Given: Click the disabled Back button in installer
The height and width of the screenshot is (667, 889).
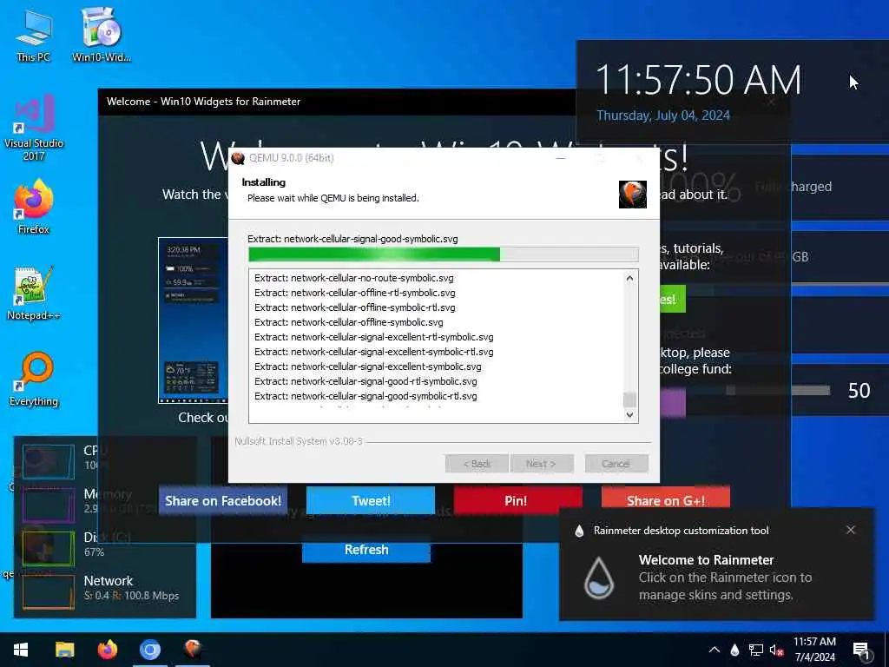Looking at the screenshot, I should 477,464.
